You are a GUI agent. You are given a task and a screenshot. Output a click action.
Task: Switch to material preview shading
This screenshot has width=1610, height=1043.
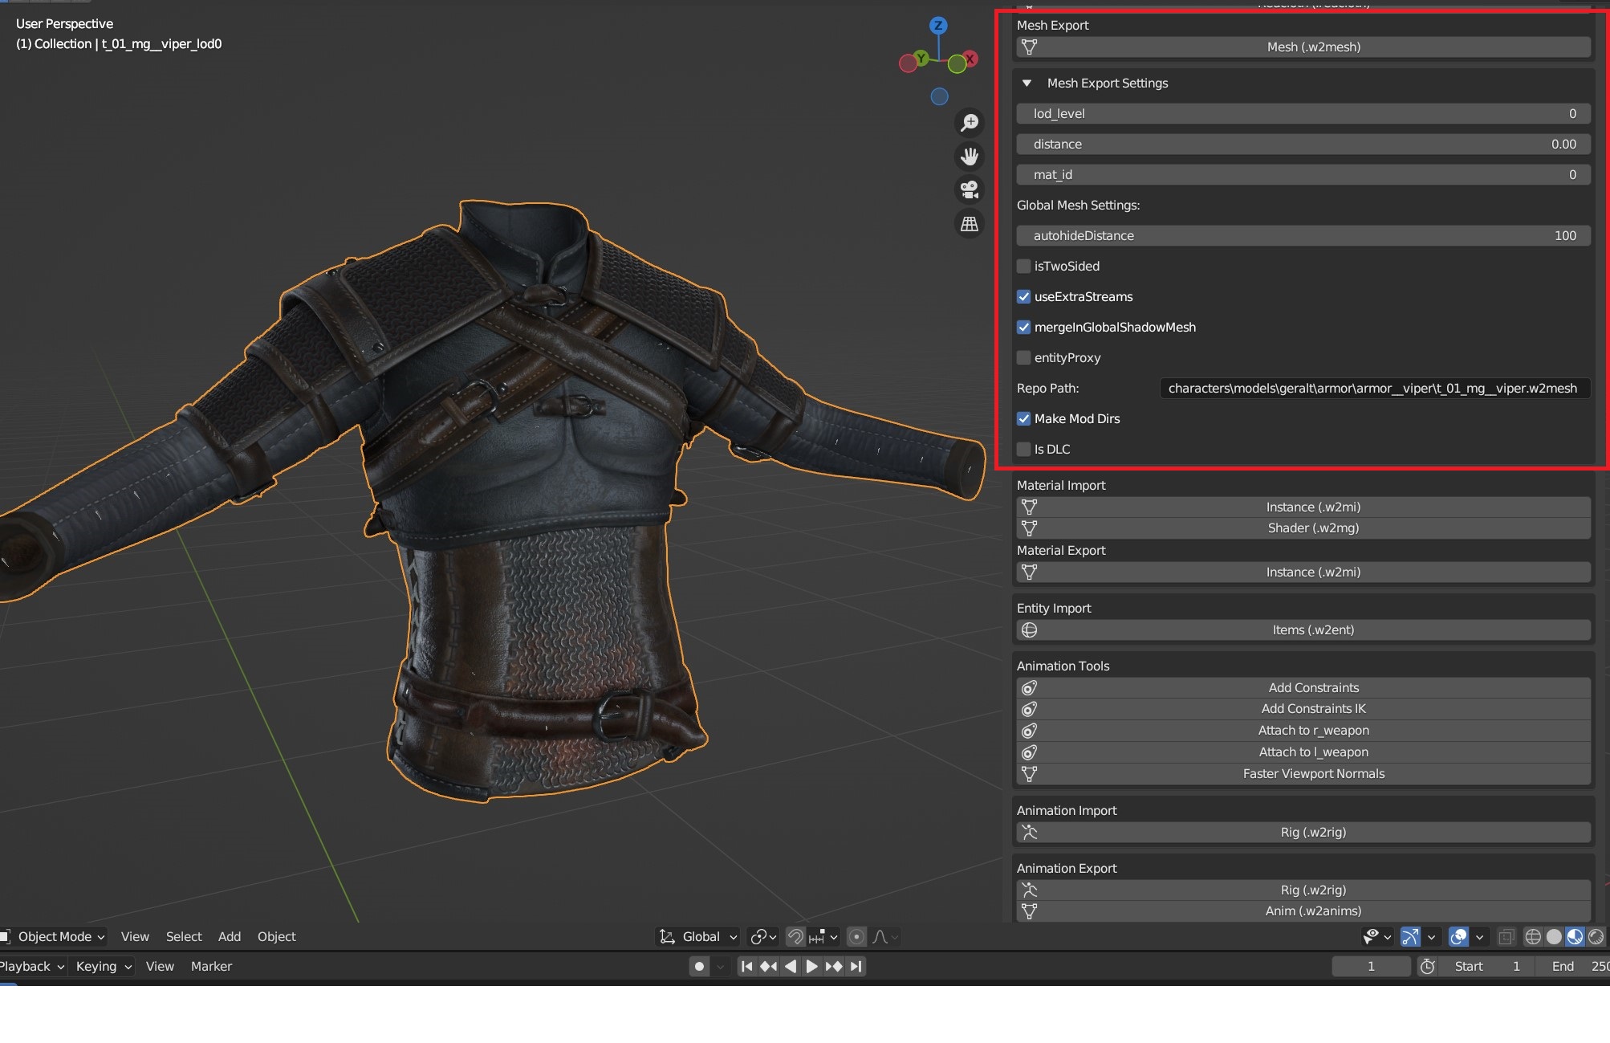tap(1575, 937)
